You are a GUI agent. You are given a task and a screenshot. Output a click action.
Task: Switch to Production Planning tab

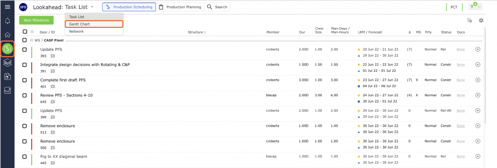click(180, 7)
